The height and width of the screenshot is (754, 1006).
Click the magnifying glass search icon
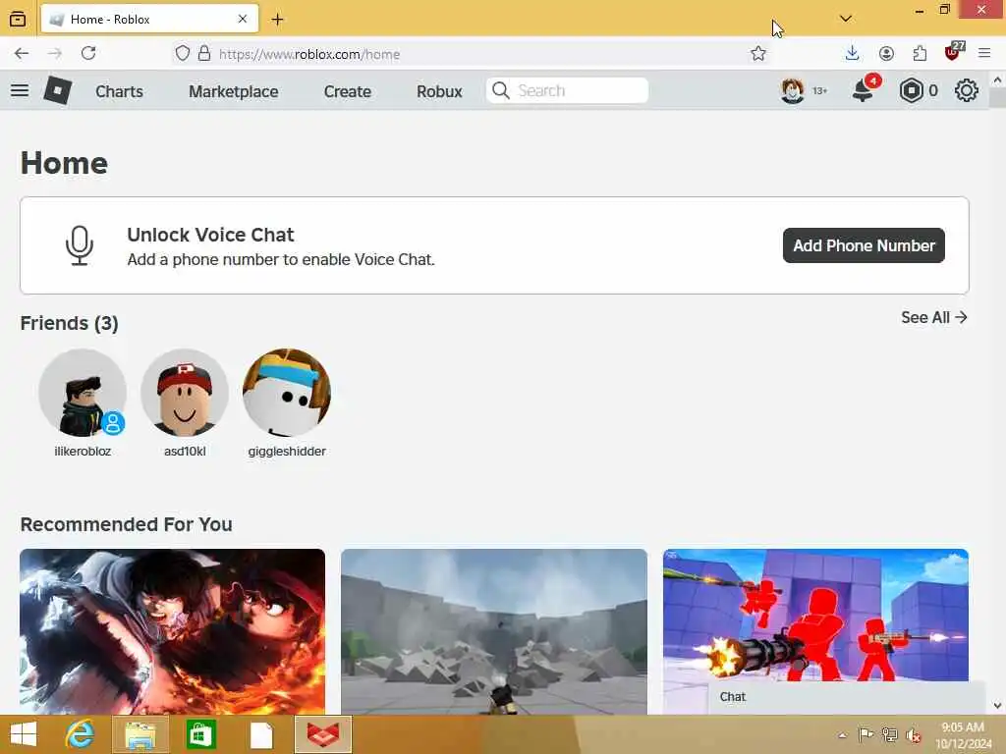(500, 90)
